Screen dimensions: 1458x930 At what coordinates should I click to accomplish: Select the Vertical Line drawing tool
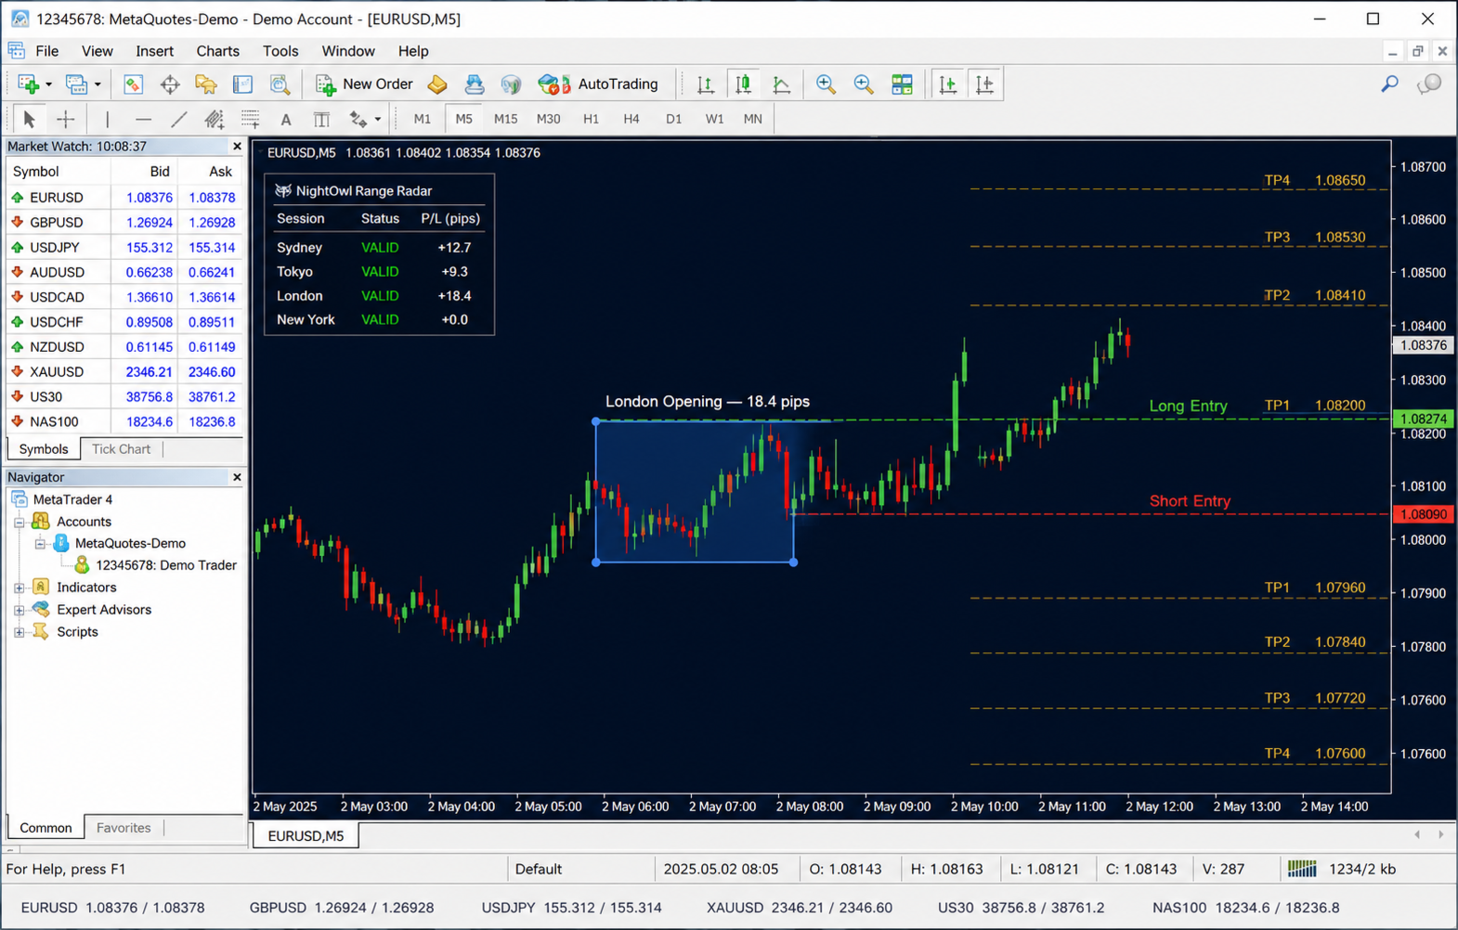pyautogui.click(x=107, y=119)
